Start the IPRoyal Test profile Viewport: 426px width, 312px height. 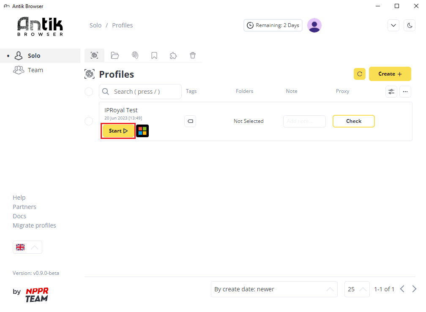click(x=118, y=131)
